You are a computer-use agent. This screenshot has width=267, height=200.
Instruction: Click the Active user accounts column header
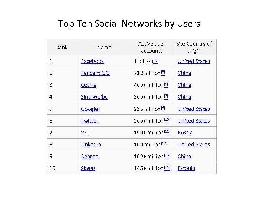(x=152, y=47)
